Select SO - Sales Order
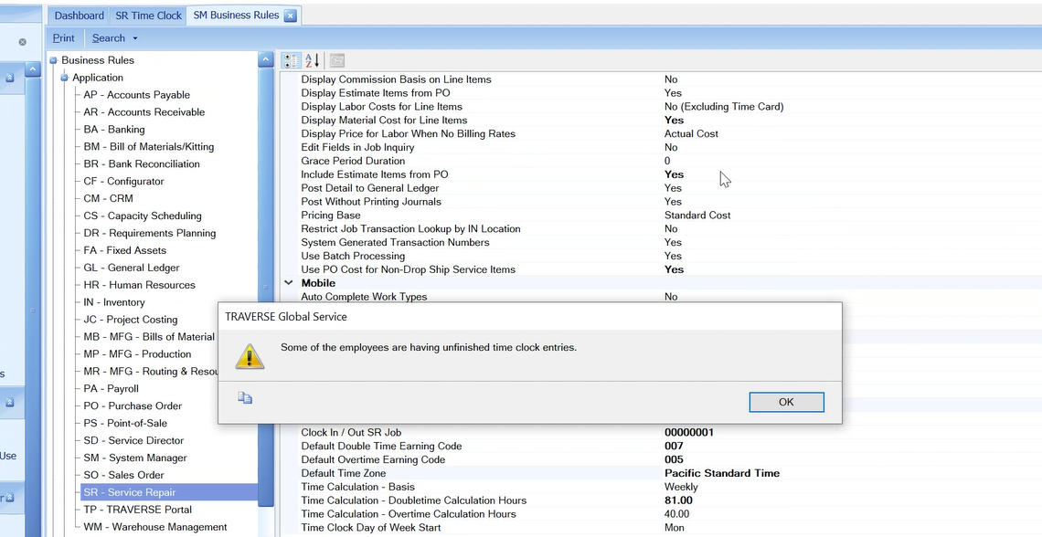This screenshot has width=1042, height=537. (x=124, y=475)
